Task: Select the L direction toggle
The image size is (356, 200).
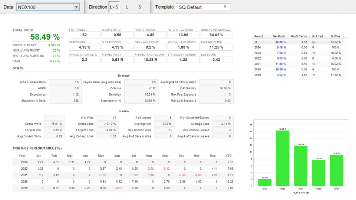Action: pos(127,7)
